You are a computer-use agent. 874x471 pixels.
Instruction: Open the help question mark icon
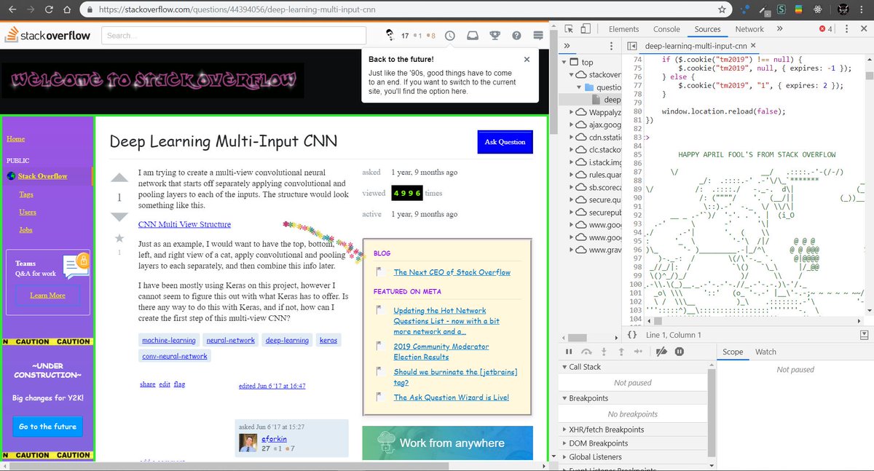tap(516, 35)
